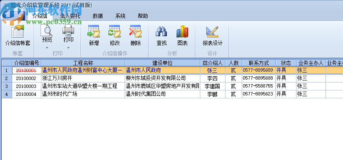Click the 兹介绍人 column header

212,63
